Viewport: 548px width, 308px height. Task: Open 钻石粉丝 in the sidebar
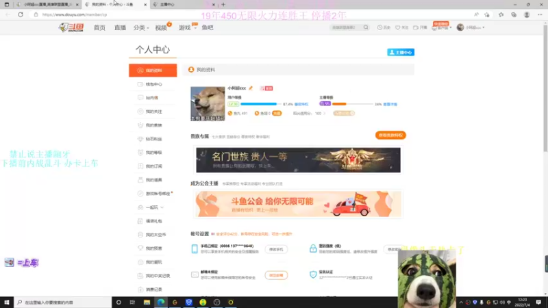point(153,139)
